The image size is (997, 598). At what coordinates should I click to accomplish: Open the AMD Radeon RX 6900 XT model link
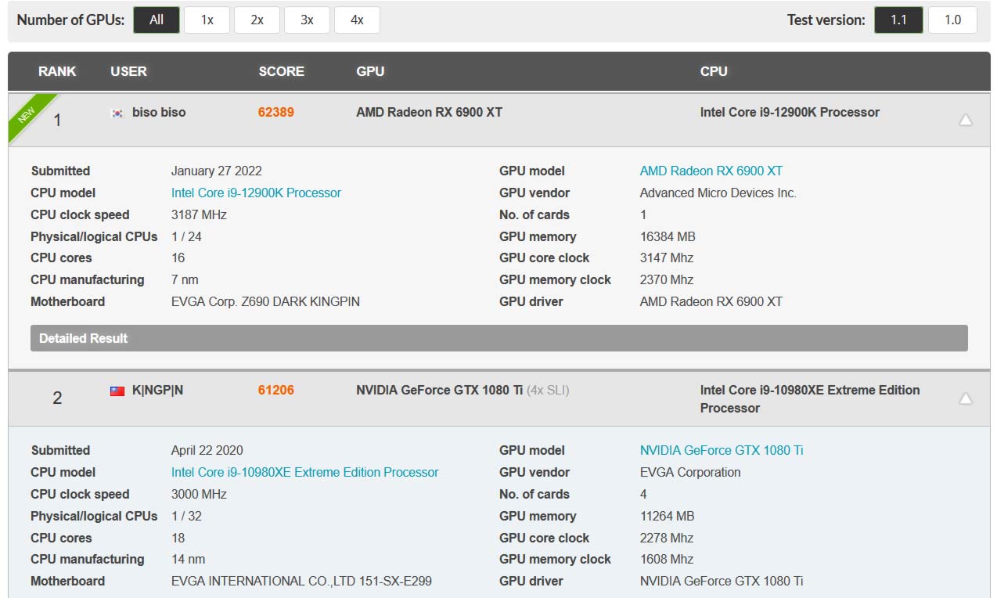pos(711,171)
